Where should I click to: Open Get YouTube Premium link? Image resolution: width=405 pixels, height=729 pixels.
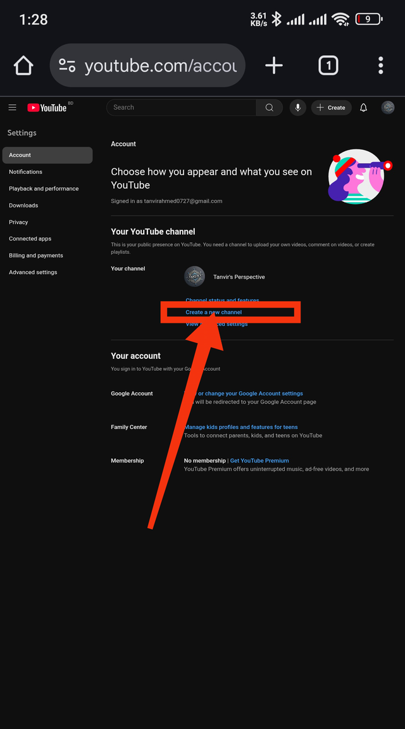(x=259, y=461)
